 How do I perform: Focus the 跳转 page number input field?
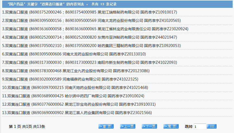pyautogui.click(x=200, y=127)
